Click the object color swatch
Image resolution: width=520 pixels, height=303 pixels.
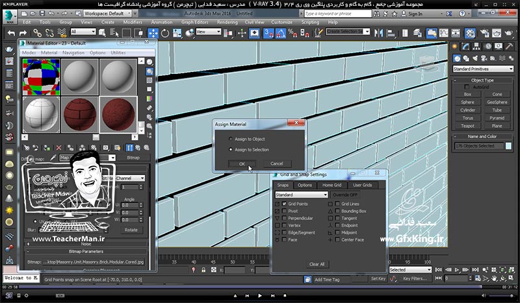coord(508,146)
